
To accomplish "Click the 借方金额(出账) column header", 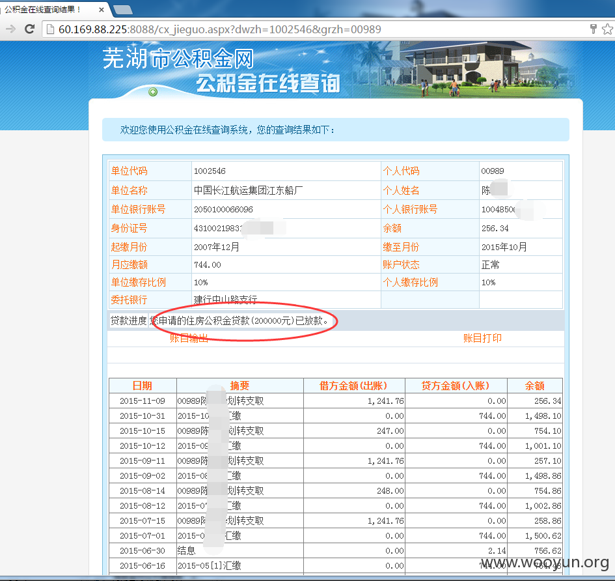I will [x=354, y=386].
